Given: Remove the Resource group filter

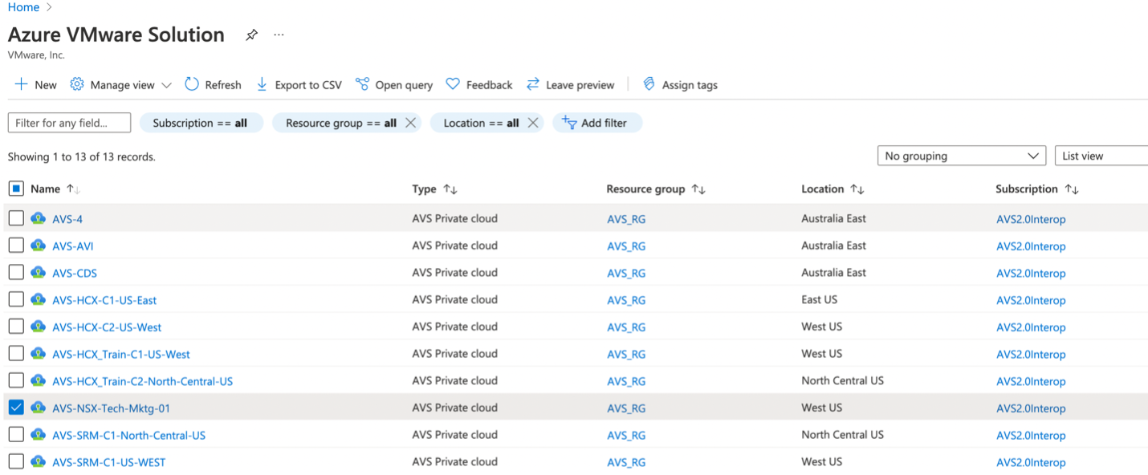Looking at the screenshot, I should pyautogui.click(x=410, y=123).
